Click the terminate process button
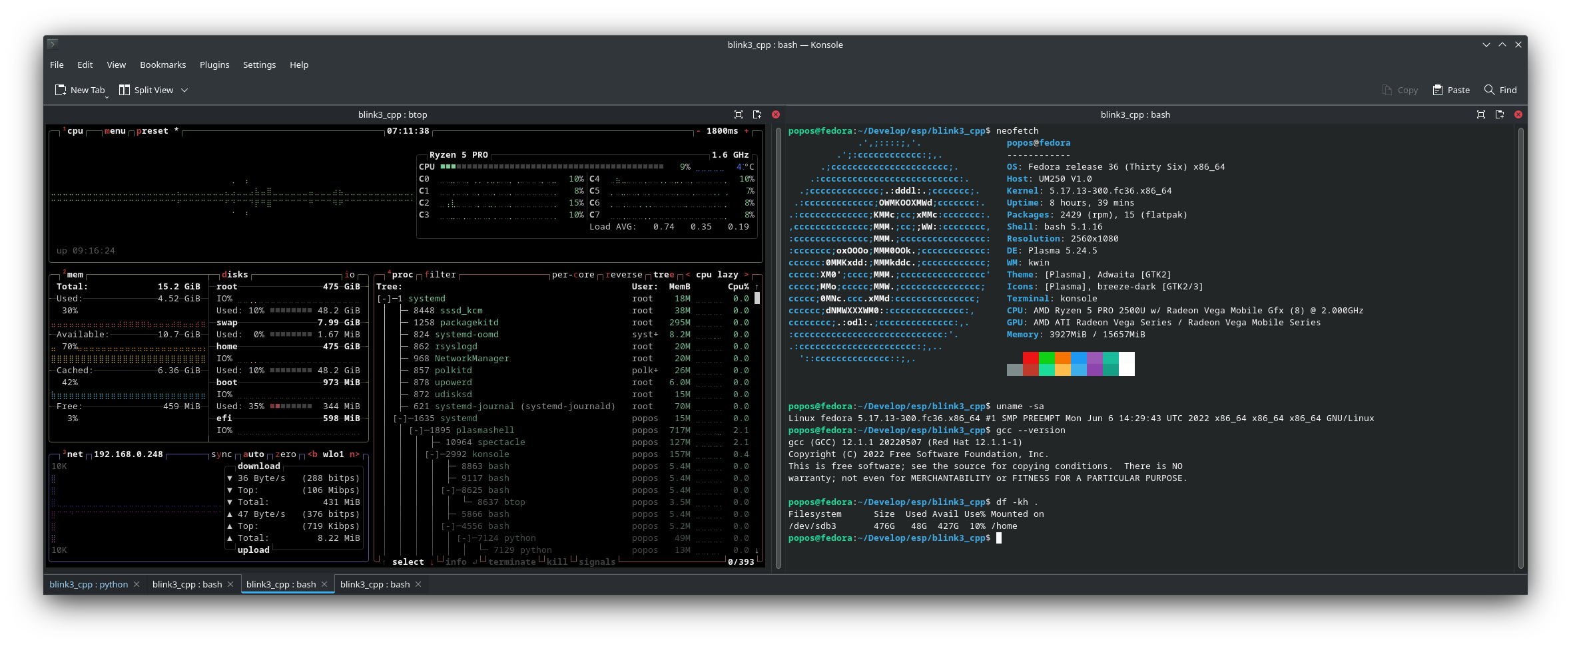Viewport: 1571px width, 646px height. (512, 562)
